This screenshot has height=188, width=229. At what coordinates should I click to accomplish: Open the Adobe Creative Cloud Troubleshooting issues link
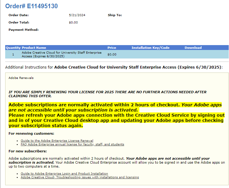point(80,177)
